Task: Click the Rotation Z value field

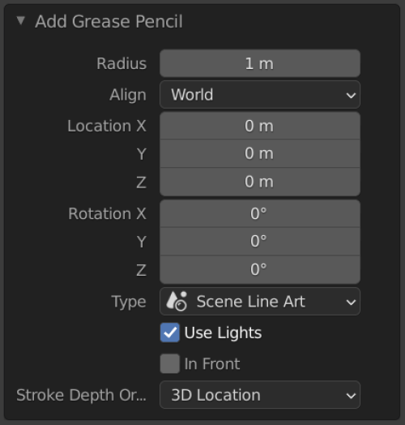Action: point(260,270)
